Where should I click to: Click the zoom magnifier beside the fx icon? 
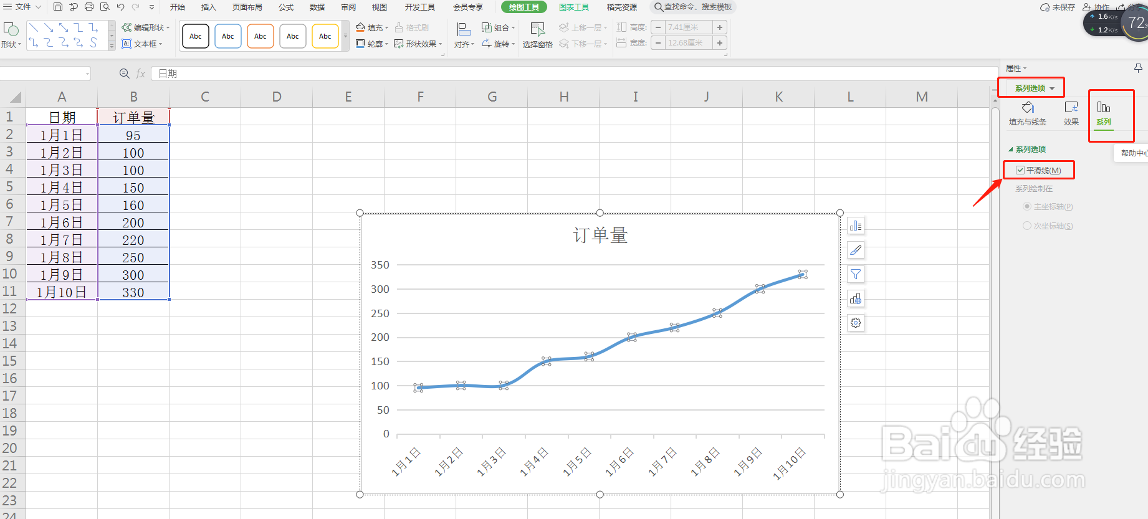point(124,74)
